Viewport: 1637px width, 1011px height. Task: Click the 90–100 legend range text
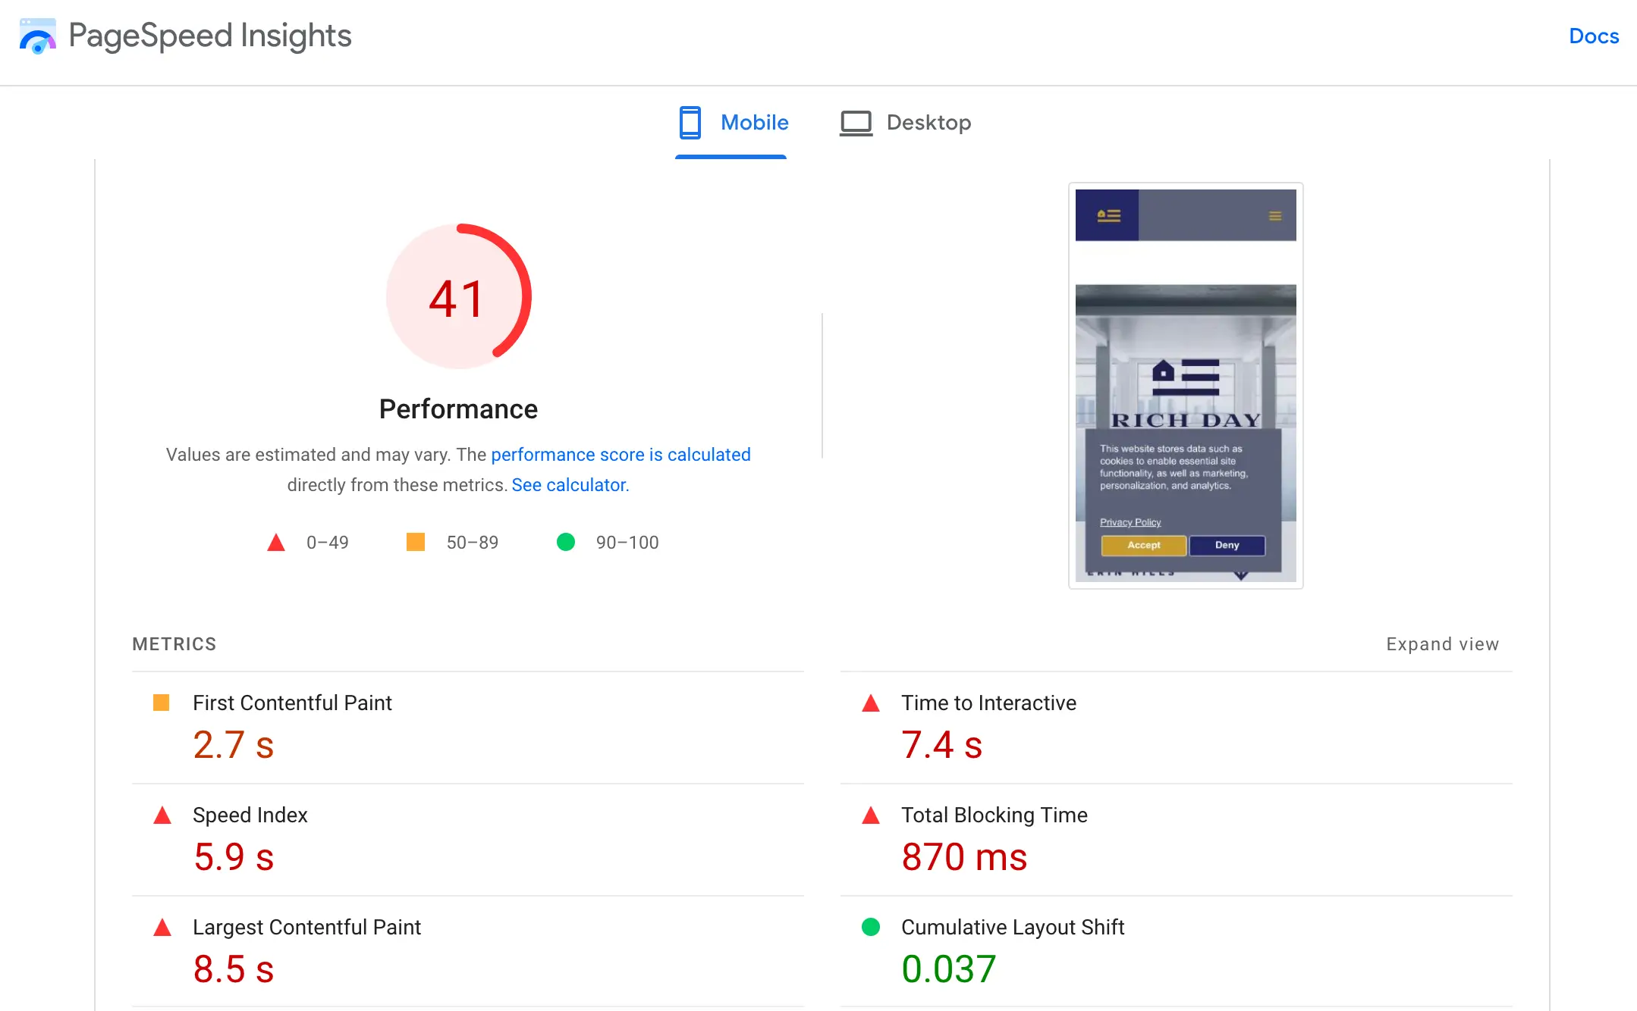pos(627,543)
